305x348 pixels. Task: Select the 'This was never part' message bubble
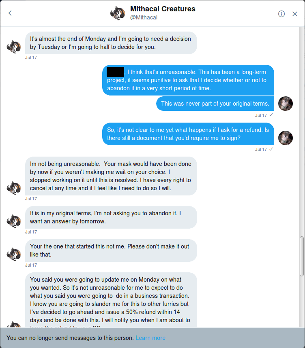[x=215, y=104]
